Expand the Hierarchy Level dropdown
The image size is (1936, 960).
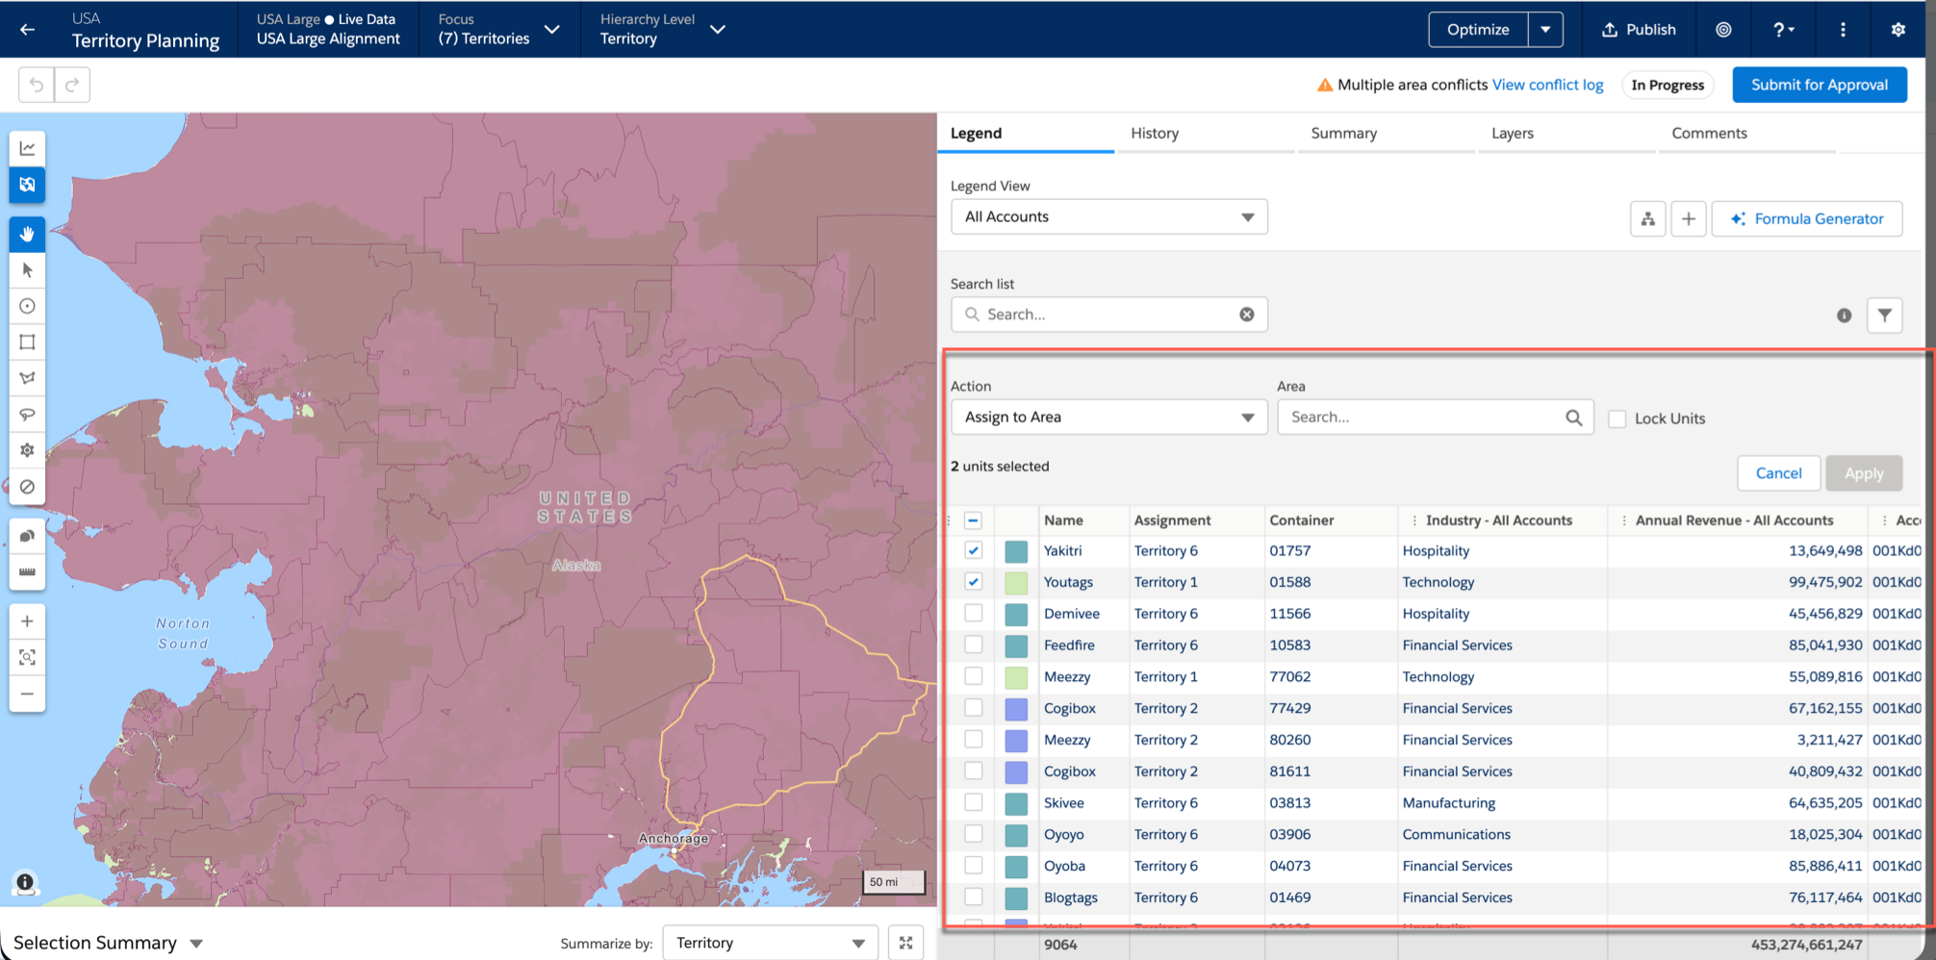point(718,30)
